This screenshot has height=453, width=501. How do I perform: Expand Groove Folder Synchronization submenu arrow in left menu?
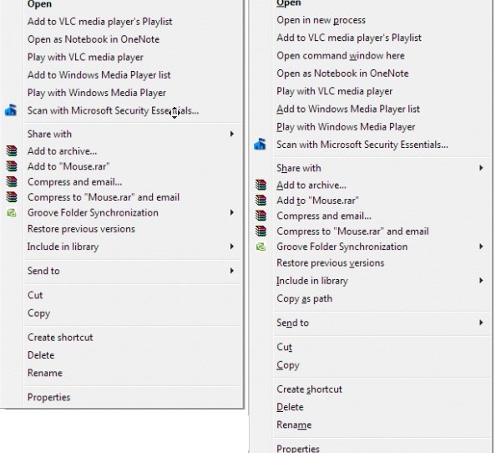[232, 213]
